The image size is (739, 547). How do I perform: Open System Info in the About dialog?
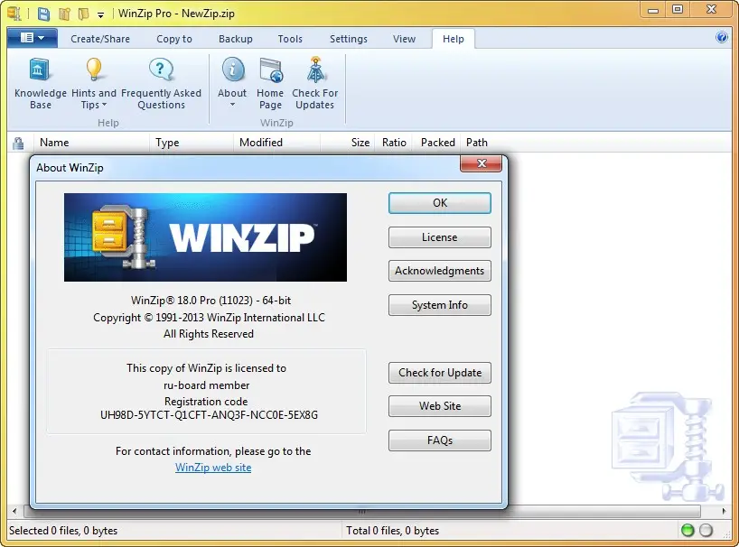coord(440,305)
